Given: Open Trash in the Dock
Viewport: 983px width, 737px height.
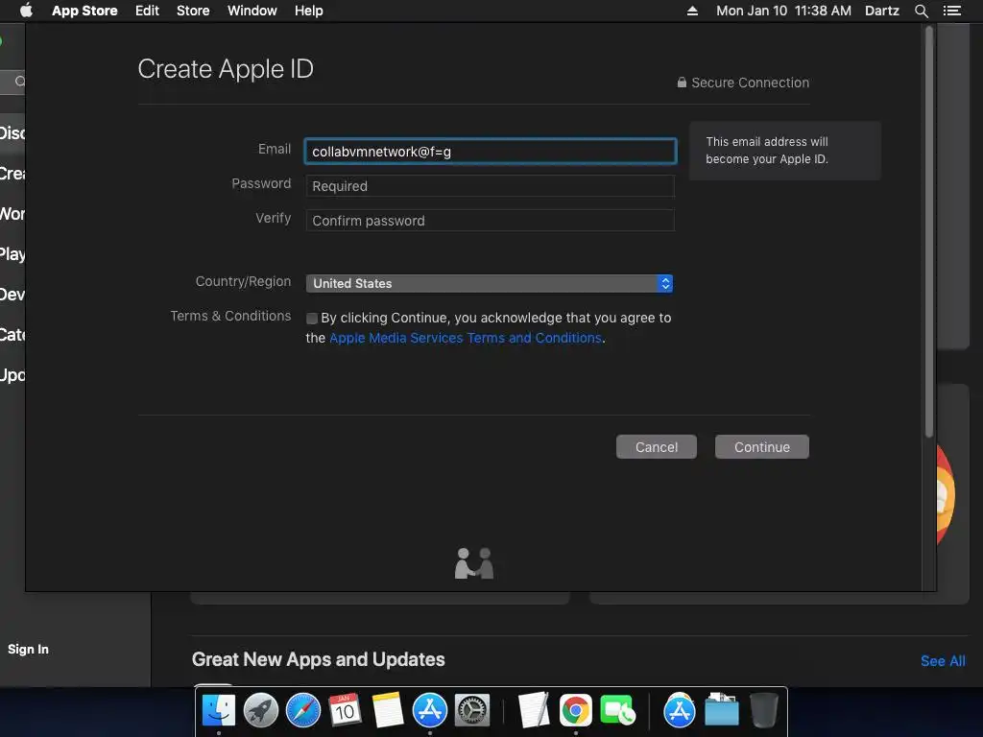Looking at the screenshot, I should pos(763,711).
